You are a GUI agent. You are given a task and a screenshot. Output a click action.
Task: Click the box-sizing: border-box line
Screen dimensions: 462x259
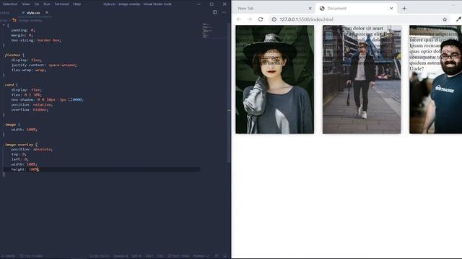pyautogui.click(x=36, y=40)
